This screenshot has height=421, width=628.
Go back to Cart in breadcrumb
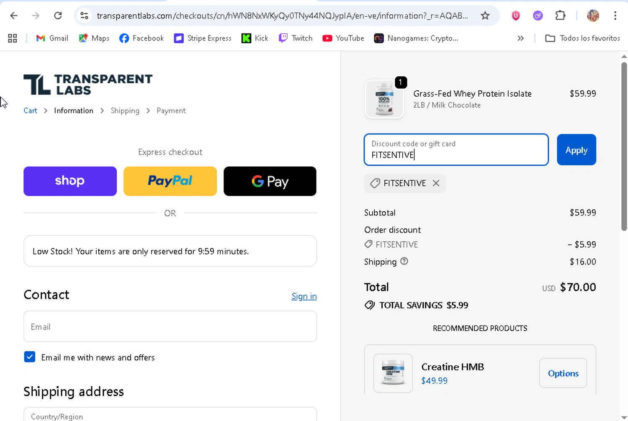30,110
